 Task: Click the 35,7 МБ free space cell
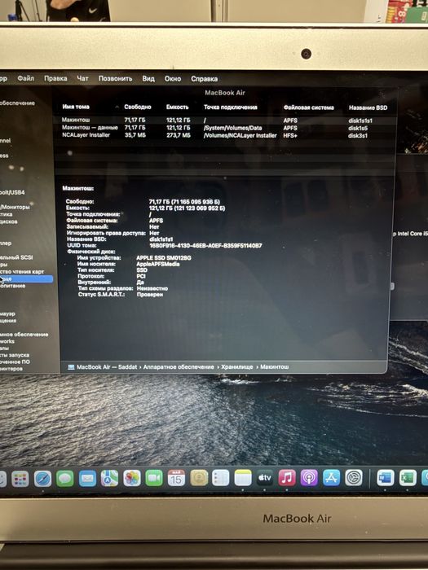[x=135, y=135]
